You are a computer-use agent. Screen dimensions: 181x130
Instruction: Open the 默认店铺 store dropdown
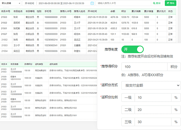pyautogui.click(x=11, y=3)
